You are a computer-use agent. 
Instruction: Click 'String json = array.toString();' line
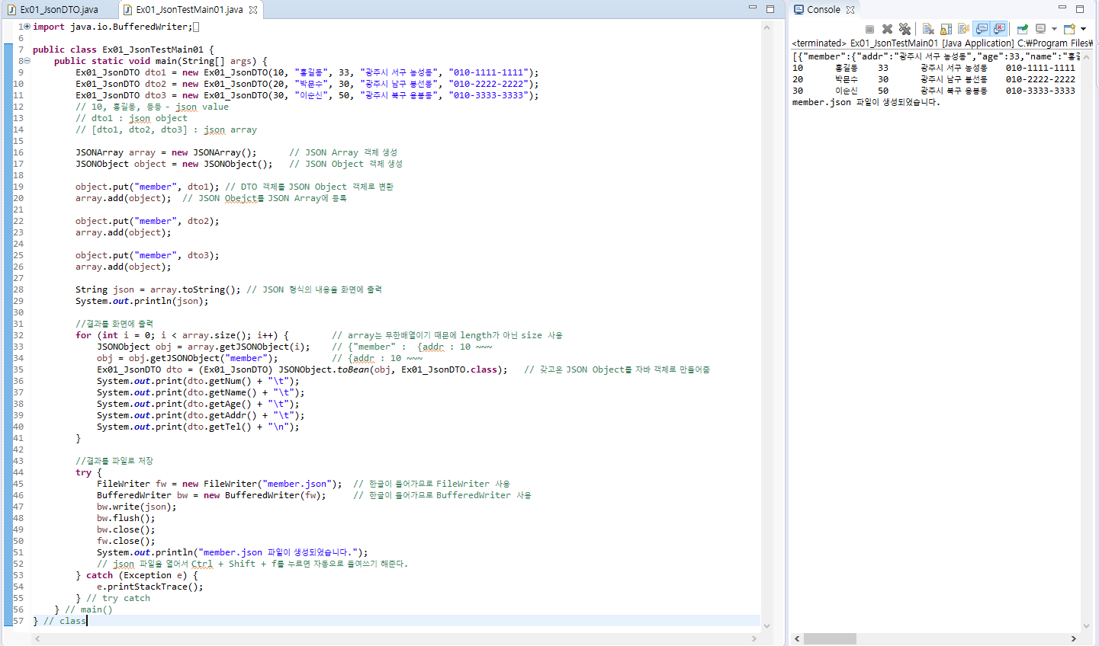point(158,289)
